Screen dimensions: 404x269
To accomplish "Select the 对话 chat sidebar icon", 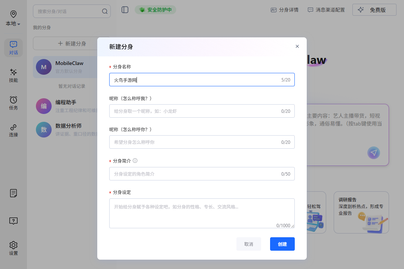I will coord(13,48).
